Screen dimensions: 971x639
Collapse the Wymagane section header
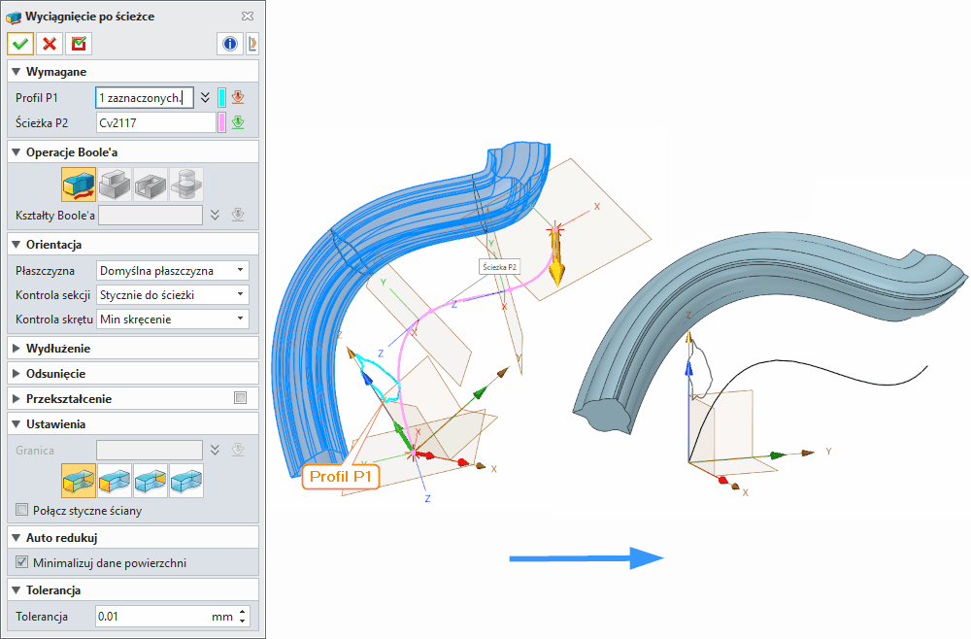click(56, 72)
